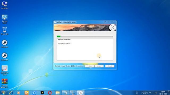The height and width of the screenshot is (95, 170).
Task: Activate the SkinPack installer taskbar button
Action: [x=81, y=93]
